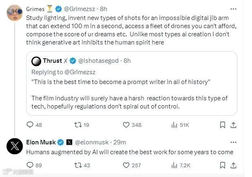Viewport: 252px width, 177px height.
Task: Open Grimes' profile picture
Action: tap(15, 13)
